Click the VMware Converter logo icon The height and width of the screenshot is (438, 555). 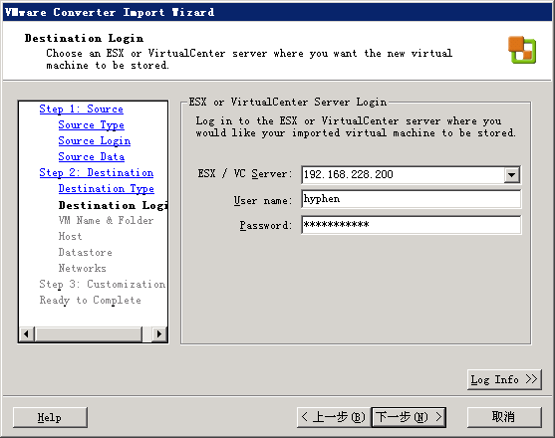point(522,50)
